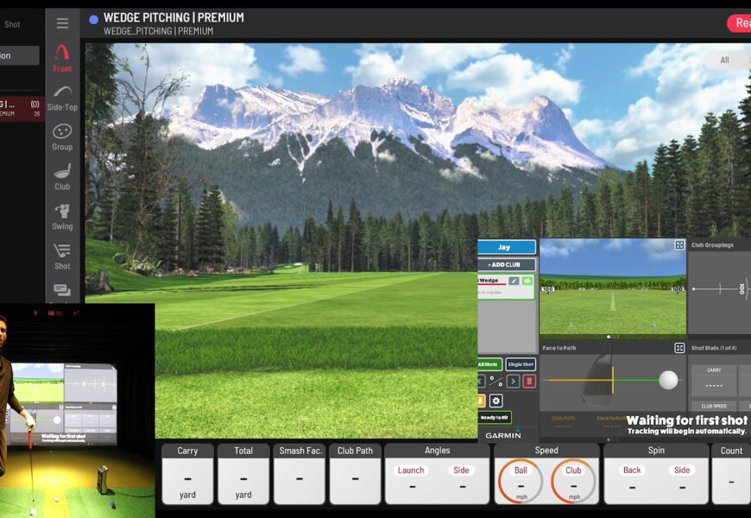Screen dimensions: 751x518
Task: Click the Count stat tile
Action: pyautogui.click(x=731, y=474)
